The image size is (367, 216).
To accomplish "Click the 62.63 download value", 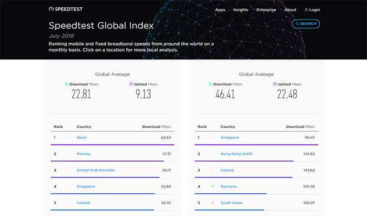I will [166, 138].
